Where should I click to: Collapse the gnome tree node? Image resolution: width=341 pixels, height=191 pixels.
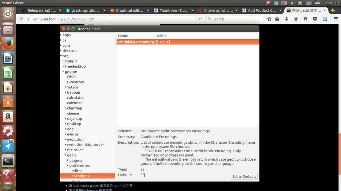tap(63, 71)
